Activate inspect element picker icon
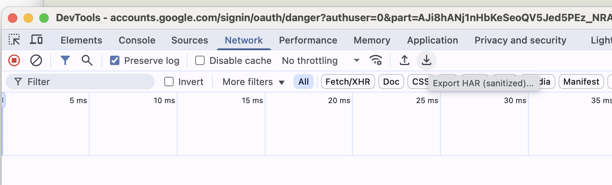Screen dimensions: 612x185 click(14, 40)
